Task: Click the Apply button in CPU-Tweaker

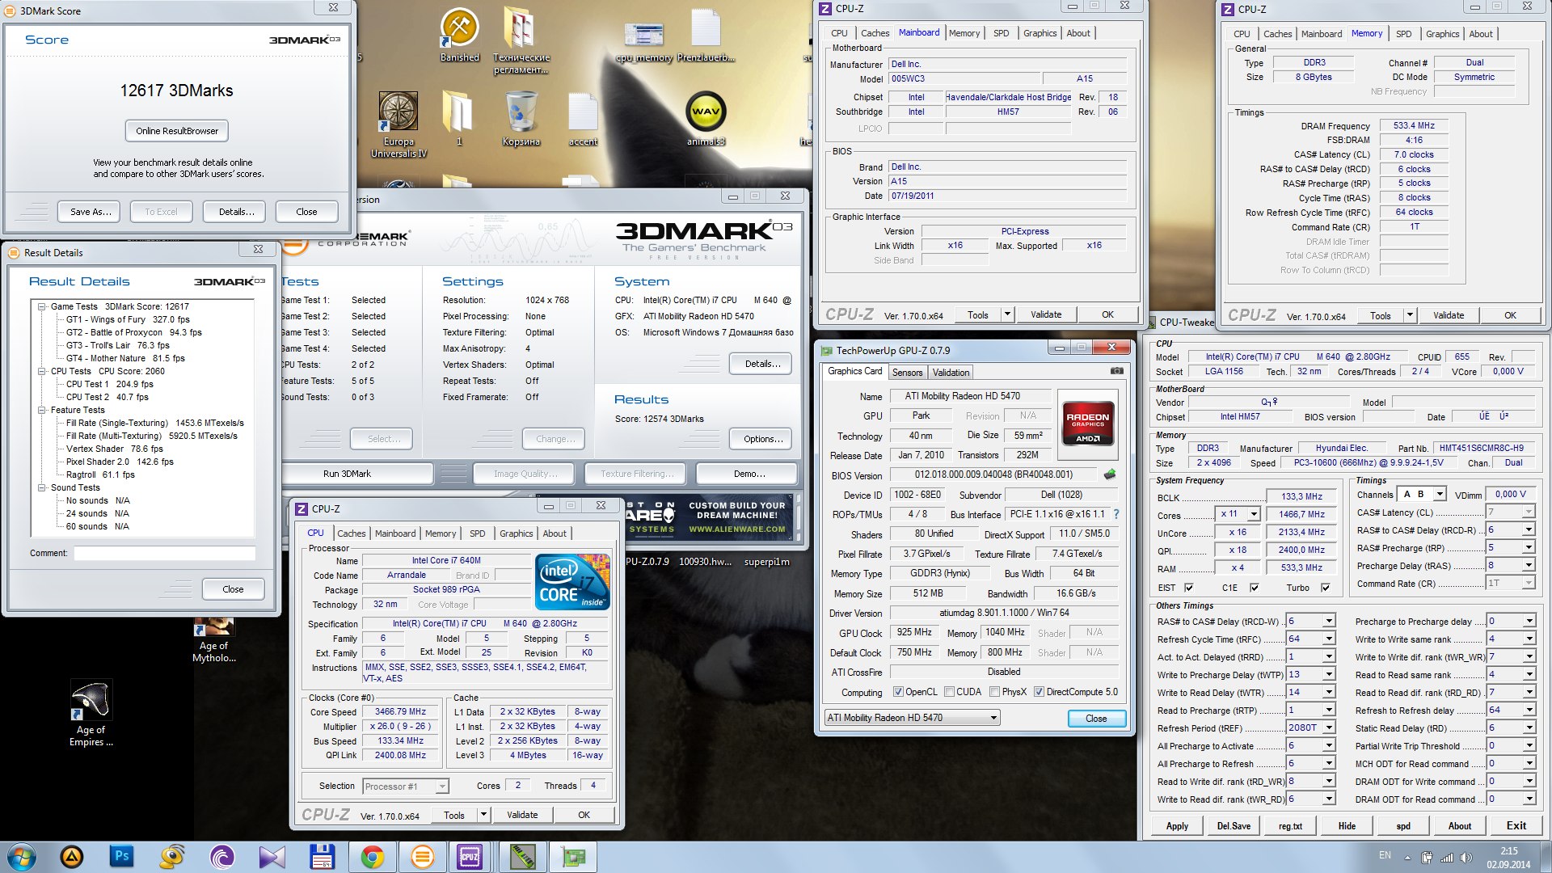Action: tap(1177, 826)
